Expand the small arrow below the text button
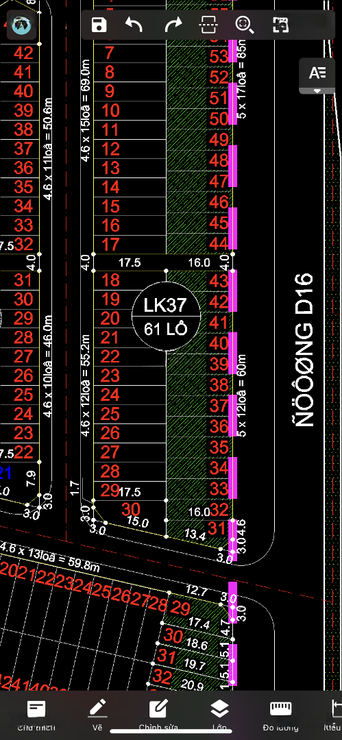Screen dimensions: 342x740 pos(317,90)
